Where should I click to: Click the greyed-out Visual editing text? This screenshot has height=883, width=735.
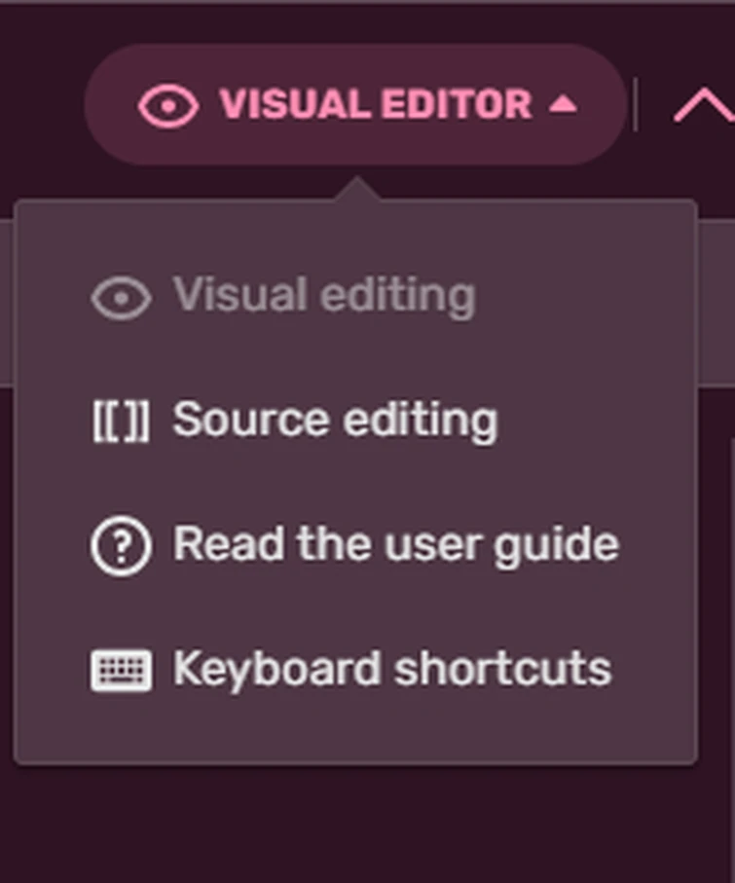(x=324, y=296)
